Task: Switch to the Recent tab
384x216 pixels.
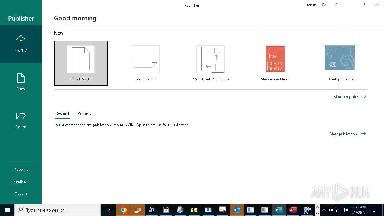Action: 62,113
